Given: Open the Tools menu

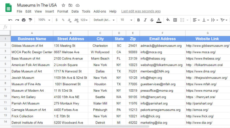Looking at the screenshot, I should coord(86,11).
